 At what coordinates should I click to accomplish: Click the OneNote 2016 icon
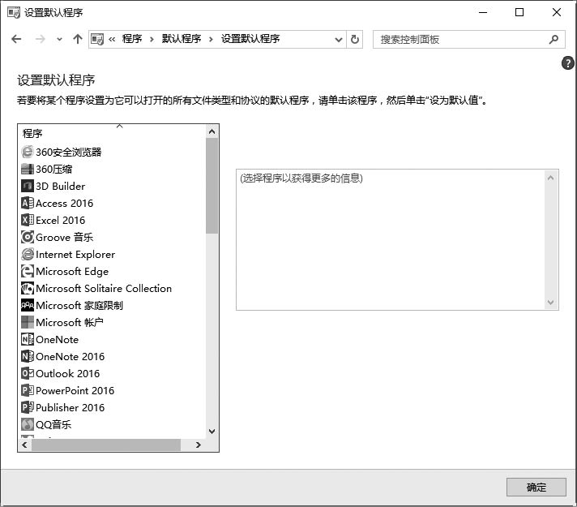point(28,356)
